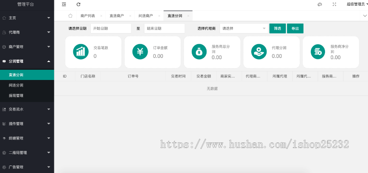Screen dimensions: 368x173
Task: Click the refresh icon in top bar
Action: (79, 4)
